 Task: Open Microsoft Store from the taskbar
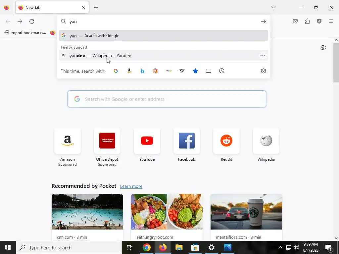click(x=195, y=247)
